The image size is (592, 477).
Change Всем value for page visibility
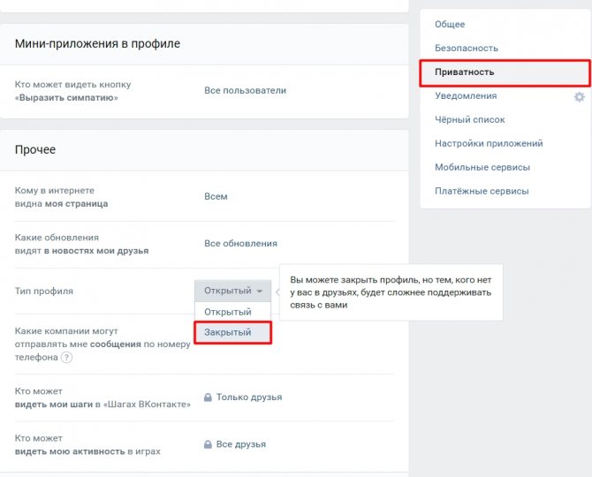pos(216,196)
